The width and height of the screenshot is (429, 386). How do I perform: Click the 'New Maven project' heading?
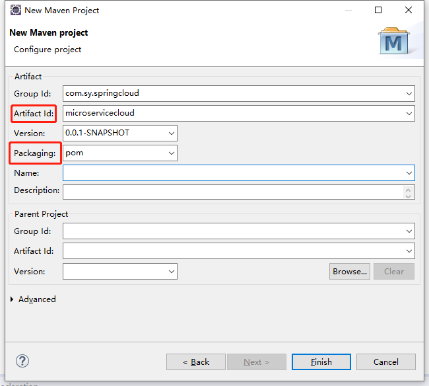tap(49, 32)
